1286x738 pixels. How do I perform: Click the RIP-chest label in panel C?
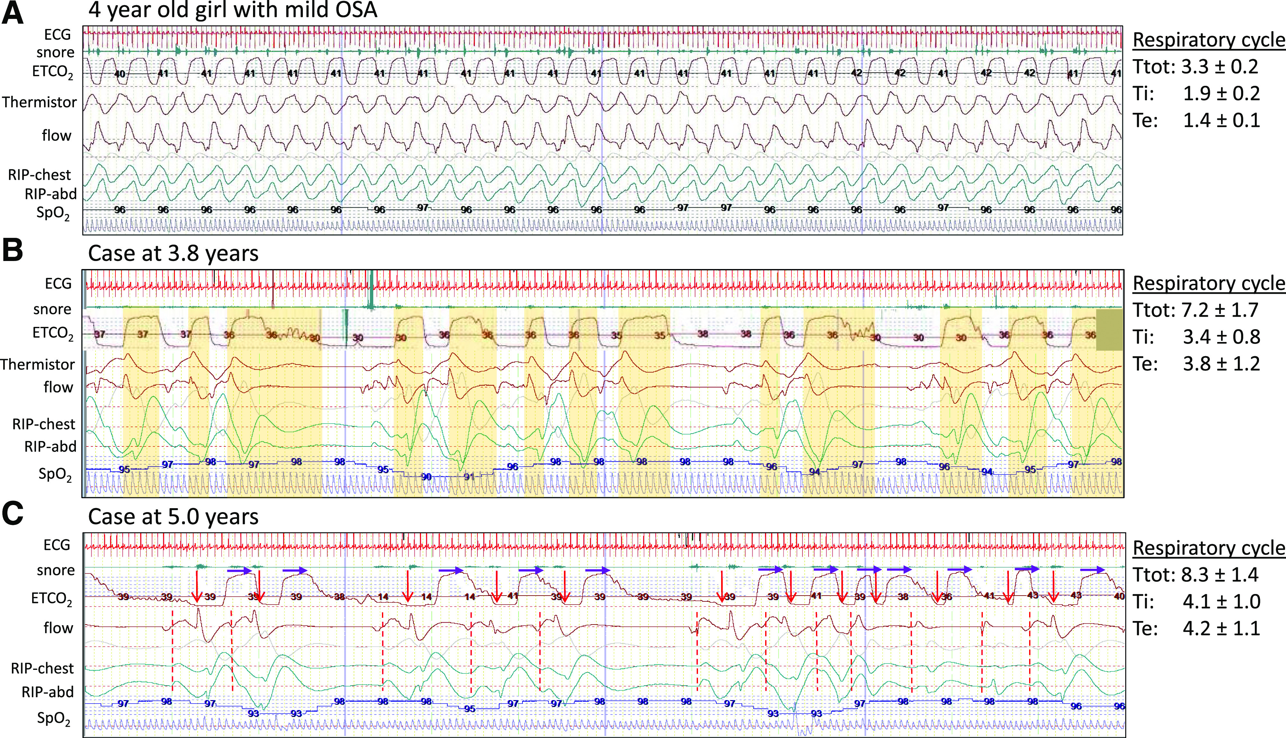tap(42, 669)
